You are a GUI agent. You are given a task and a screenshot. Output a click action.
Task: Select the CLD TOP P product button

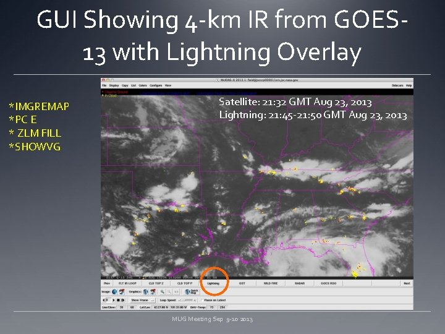pos(185,283)
